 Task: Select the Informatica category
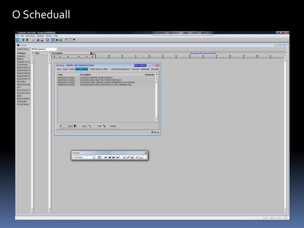coord(24,82)
